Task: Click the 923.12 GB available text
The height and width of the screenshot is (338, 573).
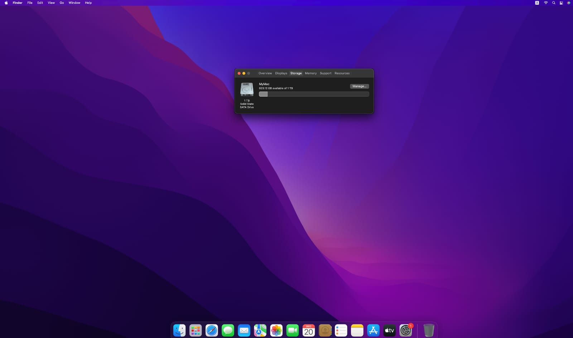Action: (276, 88)
